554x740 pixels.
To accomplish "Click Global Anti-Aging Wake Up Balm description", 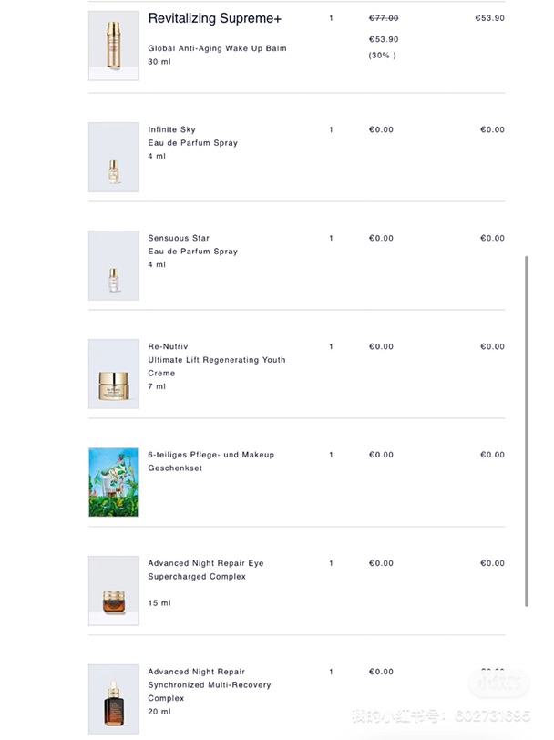I will 217,48.
